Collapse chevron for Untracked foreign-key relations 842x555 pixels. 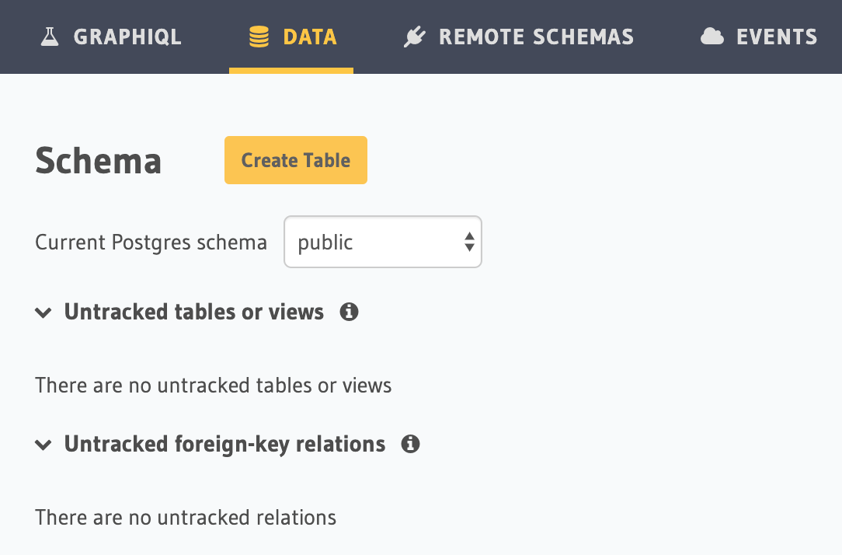point(43,445)
